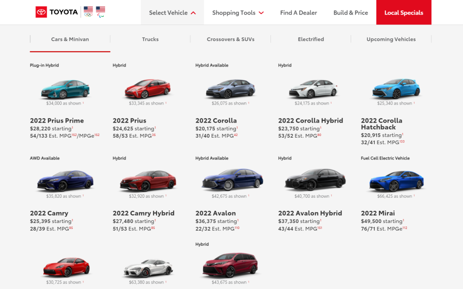Click the 53/52 Est. MPG text
This screenshot has height=289, width=463.
tap(299, 136)
